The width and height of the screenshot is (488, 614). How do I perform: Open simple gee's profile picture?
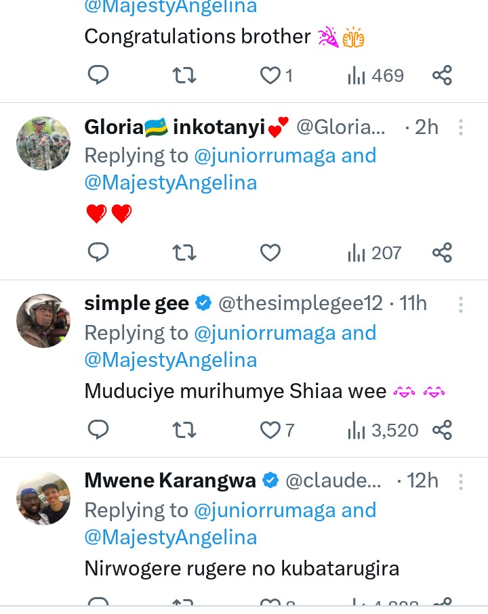[x=43, y=321]
